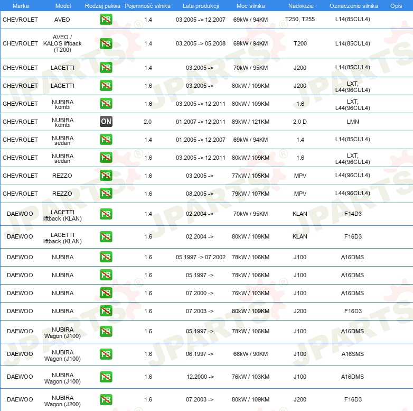Click '77kW / 105KM' engine power cell
The image size is (413, 411).
point(250,176)
